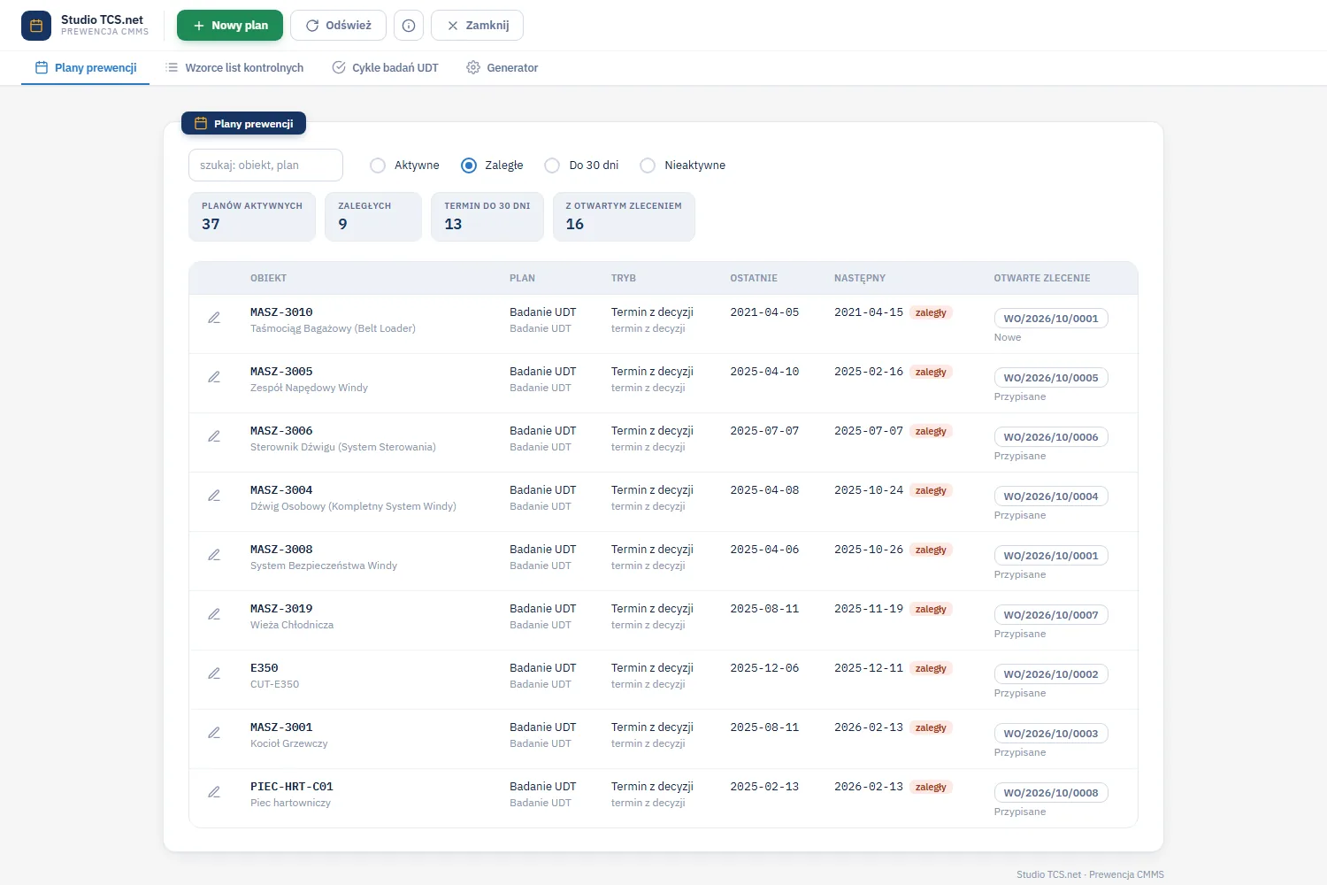Open work order WO/2026/10/0004
Viewport: 1327px width, 885px height.
(1051, 496)
